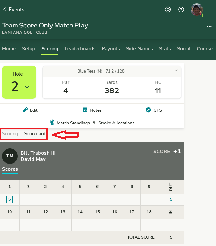Image resolution: width=216 pixels, height=246 pixels.
Task: Open the Side Games tab
Action: point(139,48)
